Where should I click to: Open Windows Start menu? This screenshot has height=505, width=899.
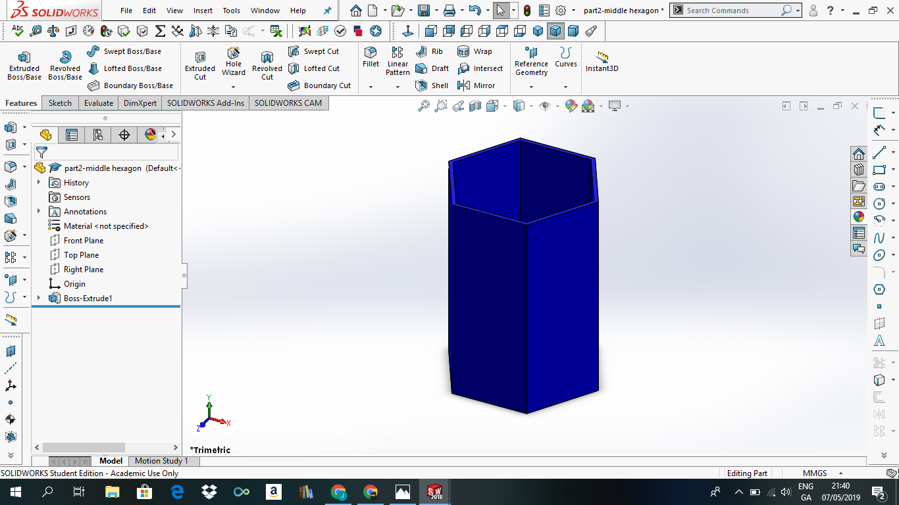point(16,492)
